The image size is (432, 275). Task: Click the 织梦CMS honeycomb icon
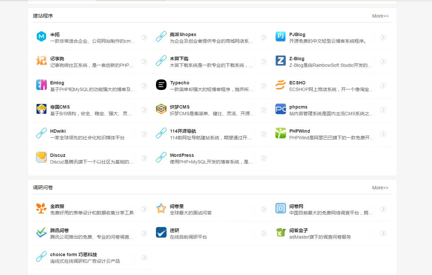(161, 110)
